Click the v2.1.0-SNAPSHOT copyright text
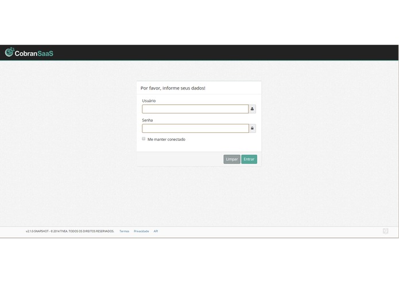 click(x=70, y=231)
